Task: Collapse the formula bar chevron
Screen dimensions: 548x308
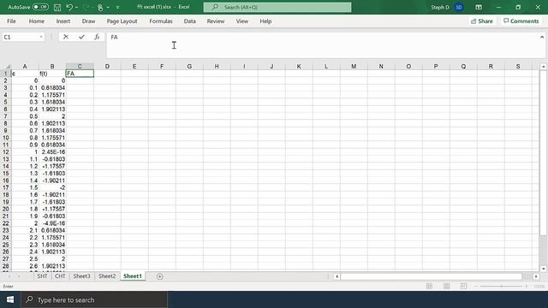Action: tap(542, 37)
